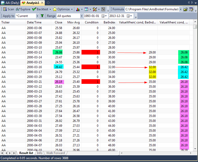
Task: Click the open formula folder icon
Action: (185, 9)
